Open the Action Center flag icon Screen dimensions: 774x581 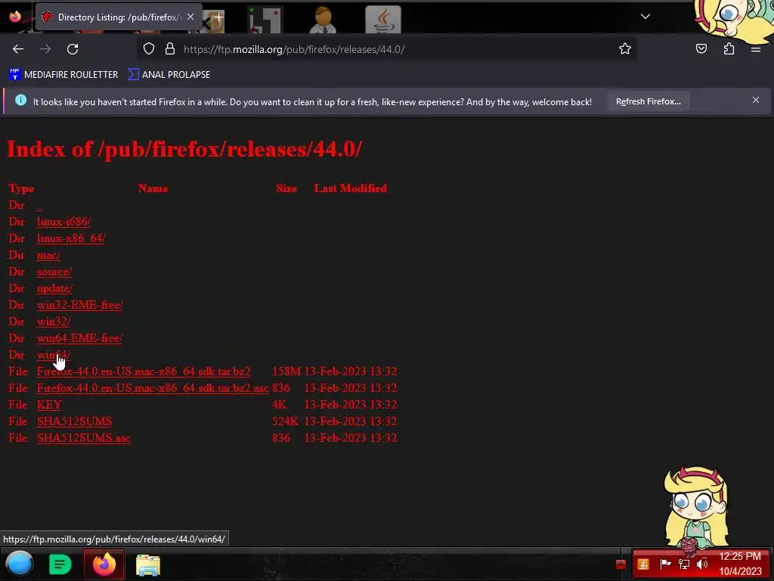[x=665, y=564]
